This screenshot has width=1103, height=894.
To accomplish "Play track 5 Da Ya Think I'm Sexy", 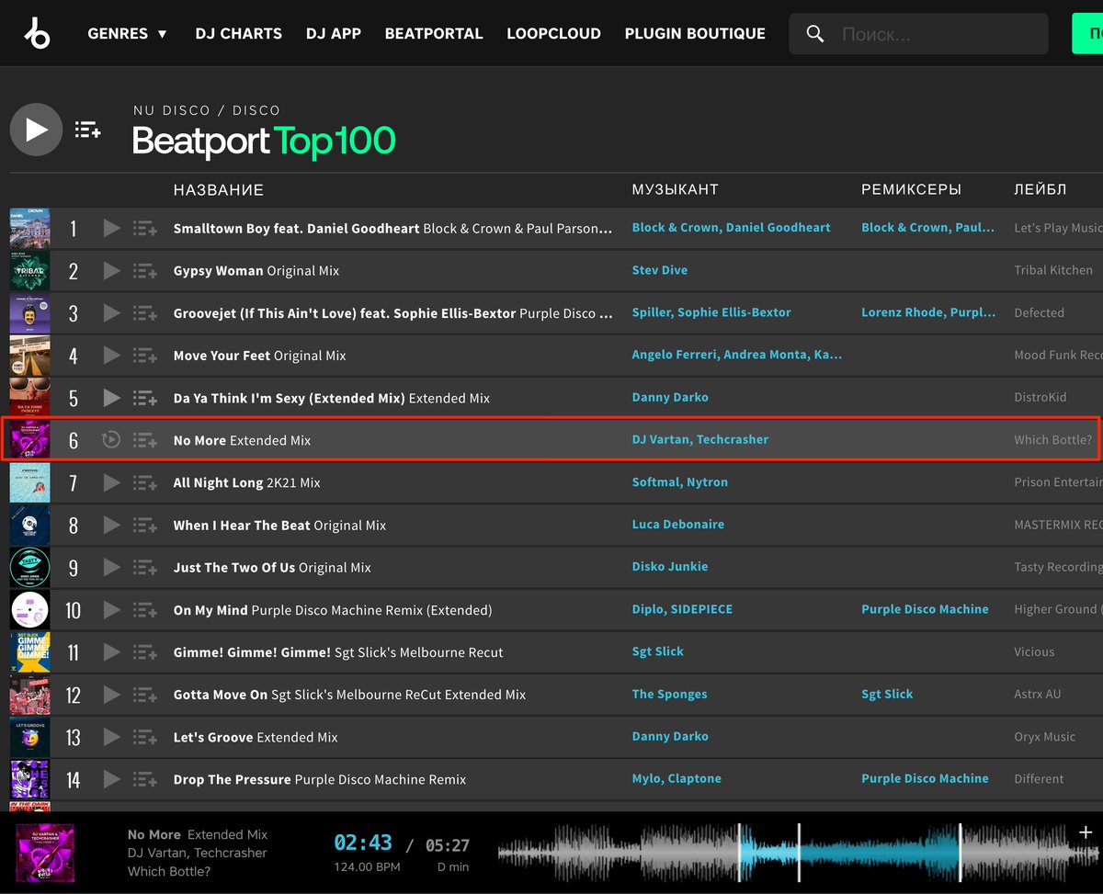I will tap(111, 398).
